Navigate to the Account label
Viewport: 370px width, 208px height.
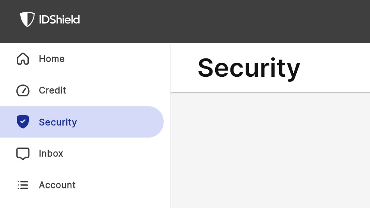(57, 185)
